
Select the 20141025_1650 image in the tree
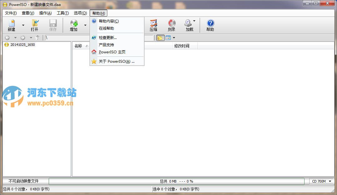(x=22, y=45)
